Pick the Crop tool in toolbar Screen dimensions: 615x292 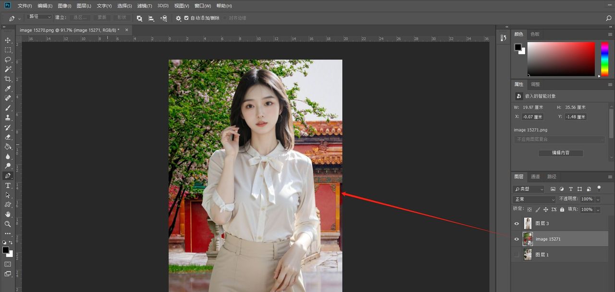click(x=8, y=79)
